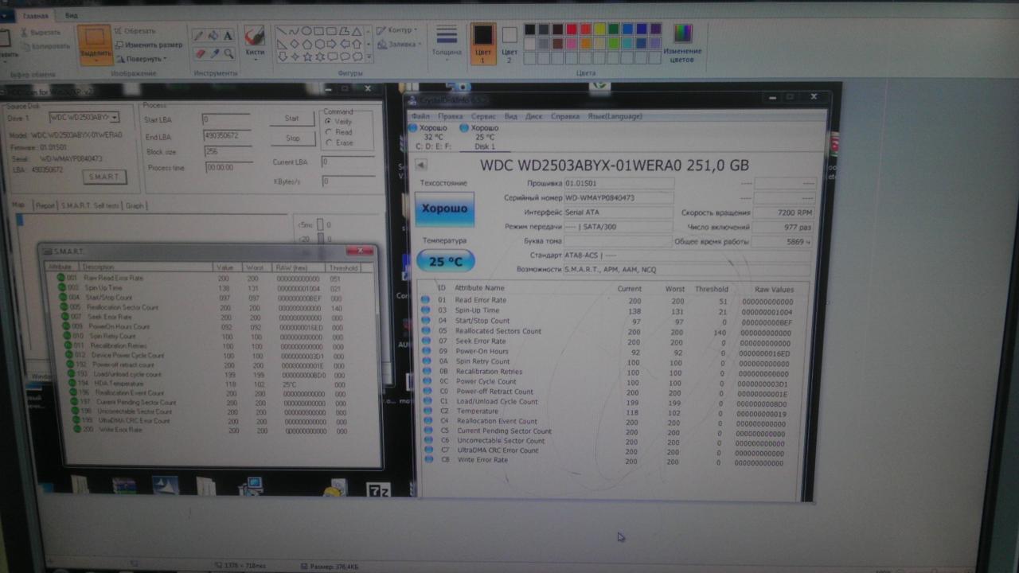Open the Drive selection dropdown in HDDScan

coord(115,117)
